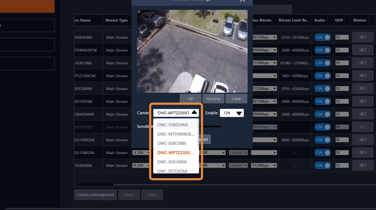
Task: Click SET motion button for T95WW28TW
Action: point(363,50)
